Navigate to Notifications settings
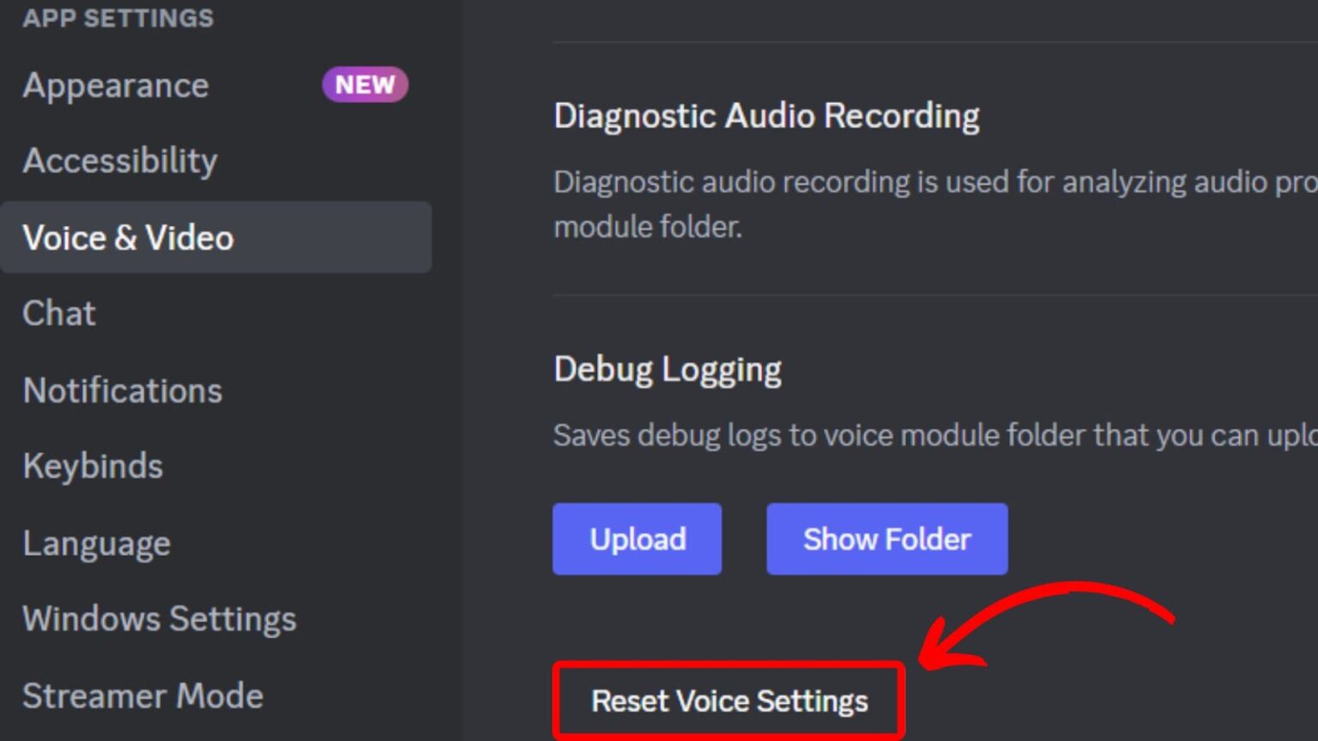 click(122, 391)
